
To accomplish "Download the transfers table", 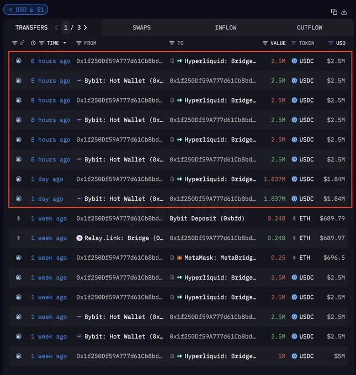I will tap(344, 12).
